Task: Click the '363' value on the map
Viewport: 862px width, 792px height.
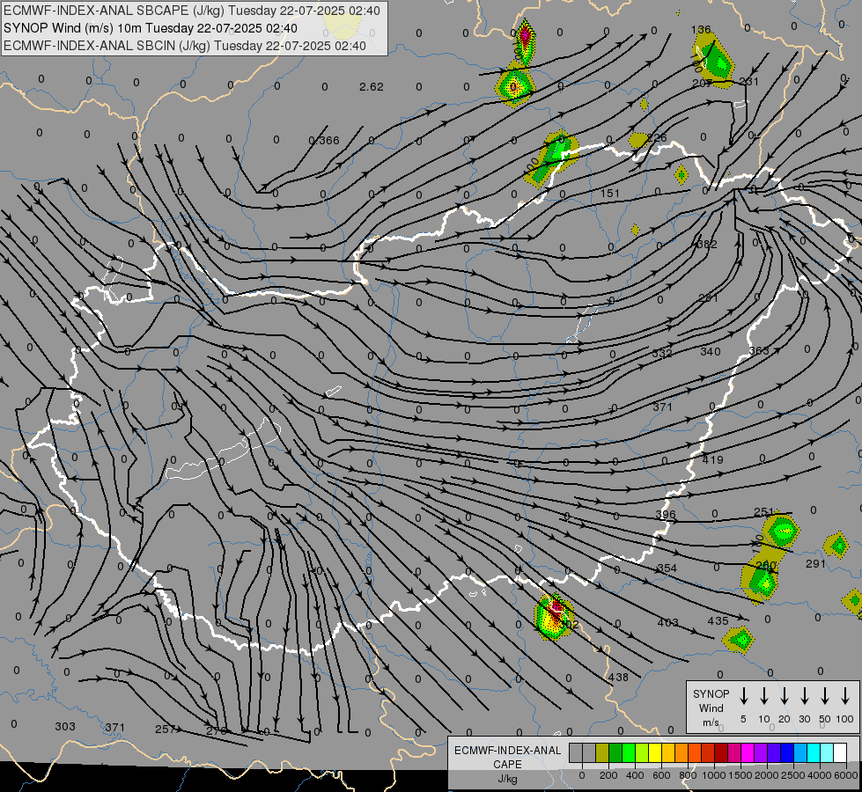Action: coord(759,350)
